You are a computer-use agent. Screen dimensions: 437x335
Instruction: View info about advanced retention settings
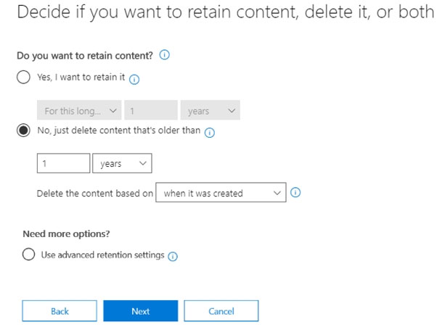pyautogui.click(x=173, y=256)
